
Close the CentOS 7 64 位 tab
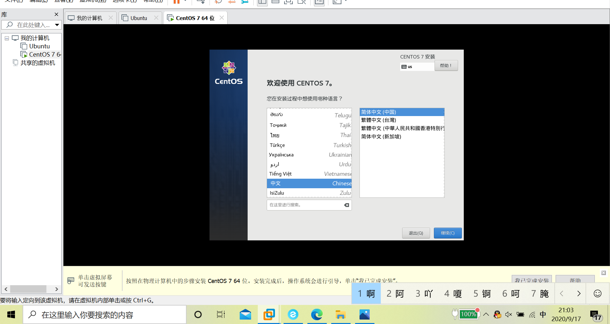[222, 18]
